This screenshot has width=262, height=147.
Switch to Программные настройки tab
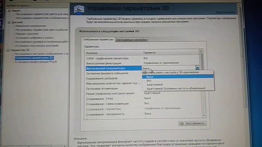click(131, 40)
